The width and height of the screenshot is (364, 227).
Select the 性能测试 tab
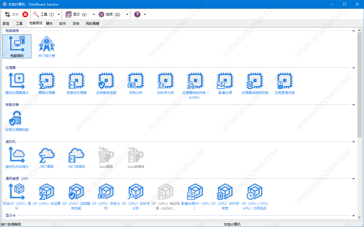(x=36, y=23)
